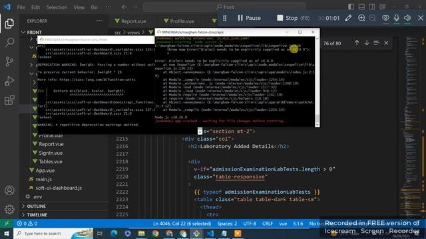Toggle the recorder microphone
426x239 pixels.
[x=397, y=18]
